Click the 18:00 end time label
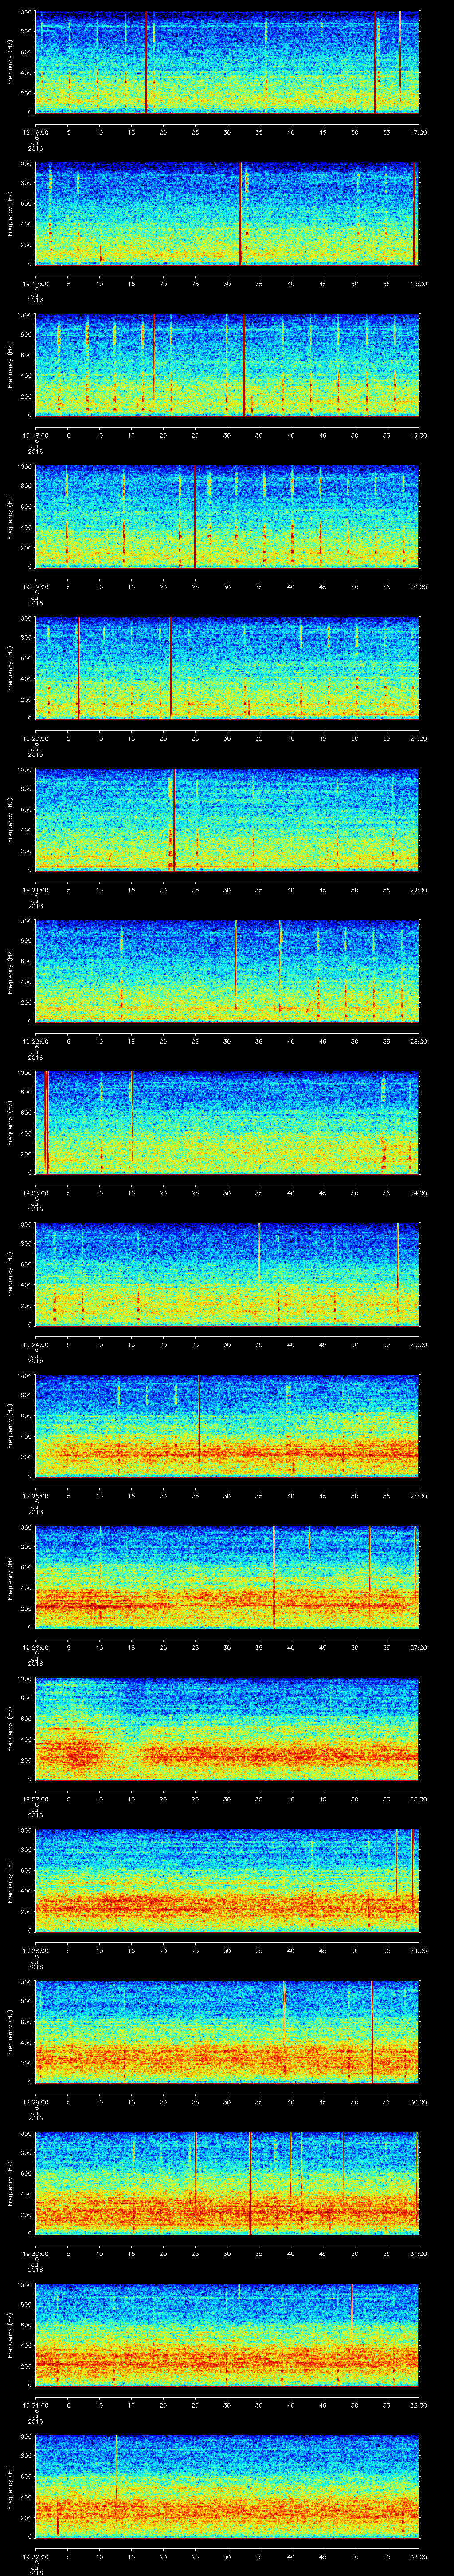454x2576 pixels. [418, 284]
